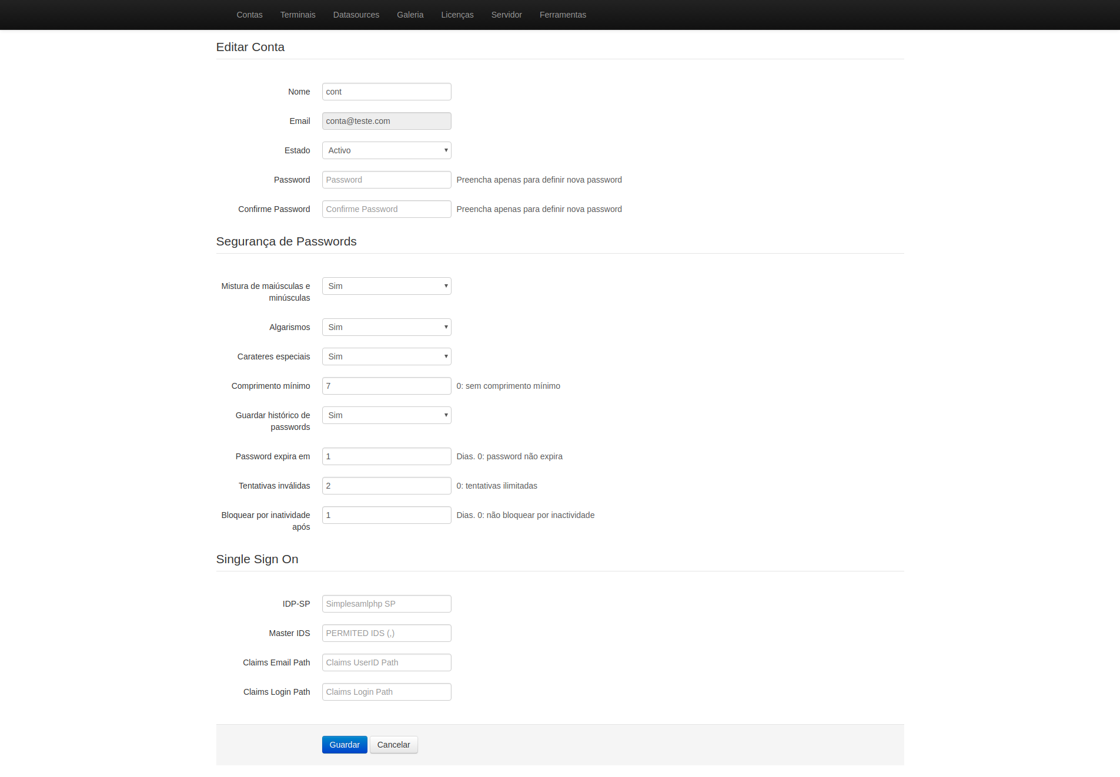This screenshot has width=1120, height=777.
Task: Open the Carateres especiais dropdown
Action: point(386,356)
